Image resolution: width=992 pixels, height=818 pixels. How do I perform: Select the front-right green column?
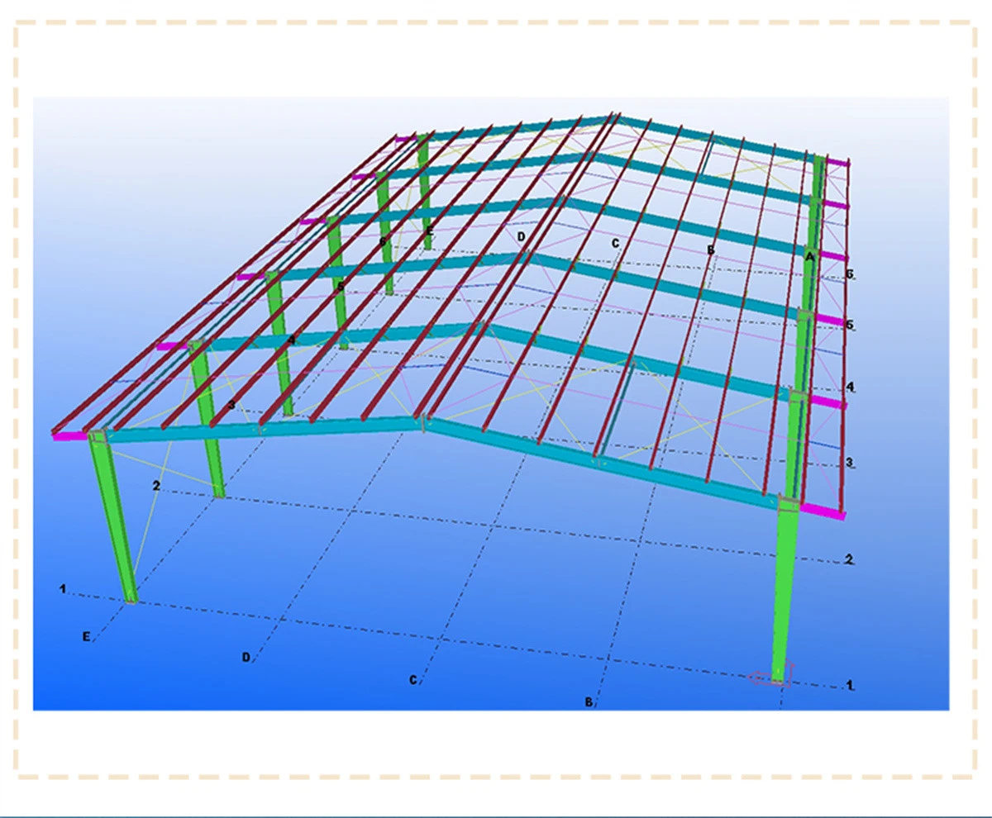point(785,591)
